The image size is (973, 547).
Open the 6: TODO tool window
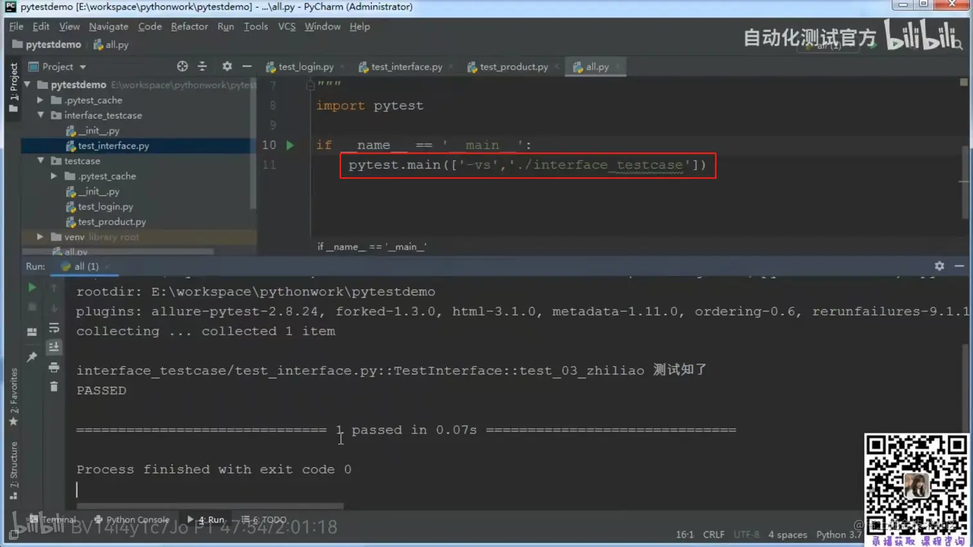pyautogui.click(x=264, y=519)
